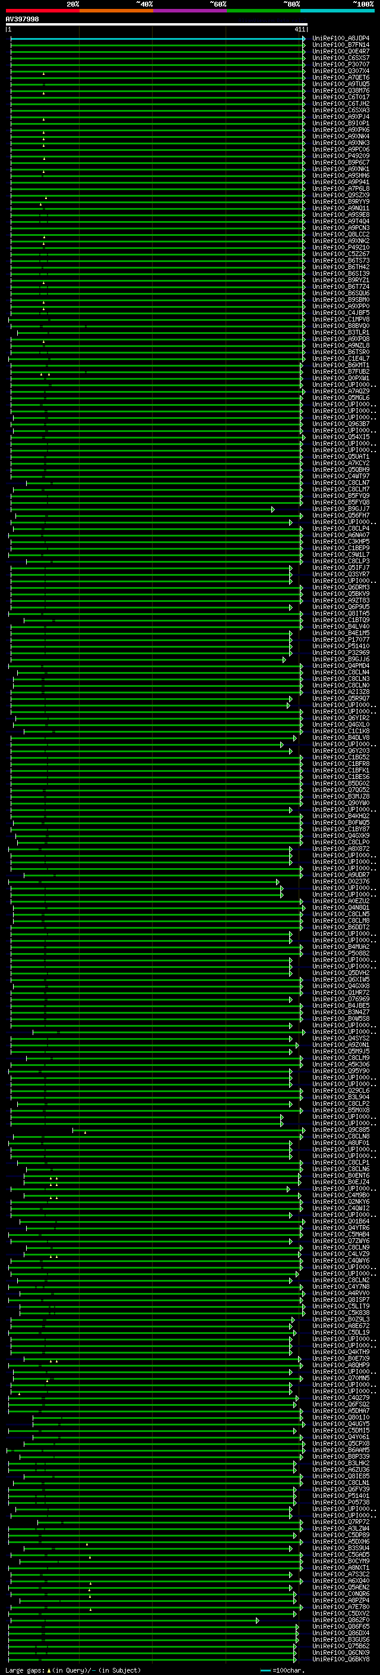The height and width of the screenshot is (1675, 380).
Task: Select label UniRef100_Q4PMD4
Action: [341, 666]
